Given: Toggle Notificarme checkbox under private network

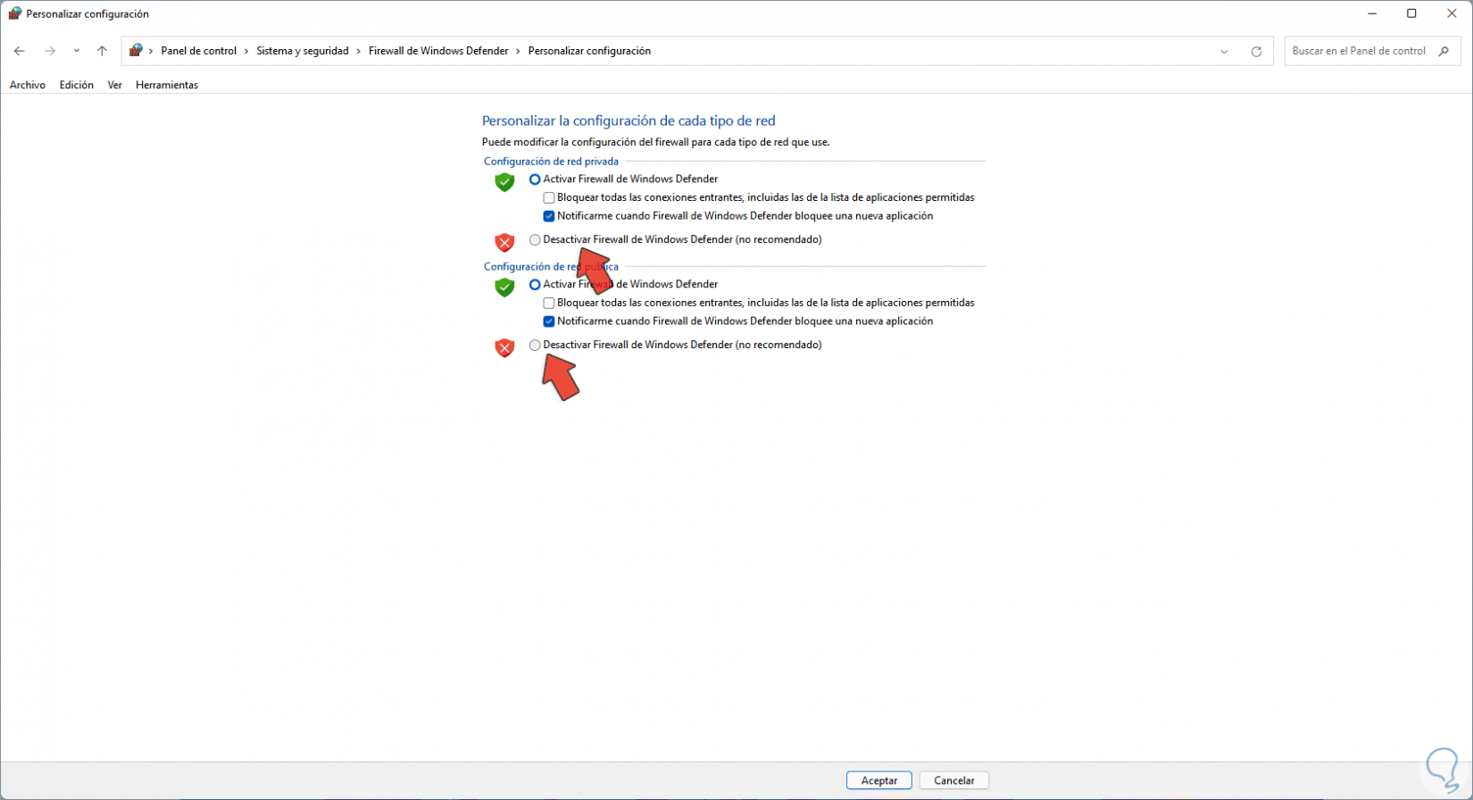Looking at the screenshot, I should click(x=549, y=216).
